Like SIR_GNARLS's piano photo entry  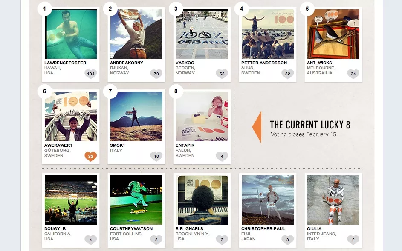click(222, 240)
